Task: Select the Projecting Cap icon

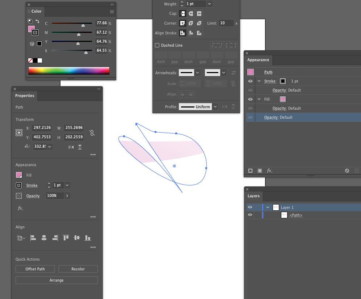Action: tap(199, 14)
